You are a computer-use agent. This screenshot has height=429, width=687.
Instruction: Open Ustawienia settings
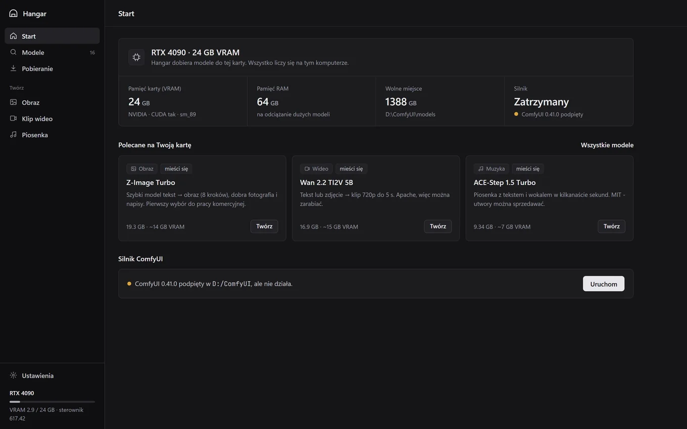click(x=52, y=376)
